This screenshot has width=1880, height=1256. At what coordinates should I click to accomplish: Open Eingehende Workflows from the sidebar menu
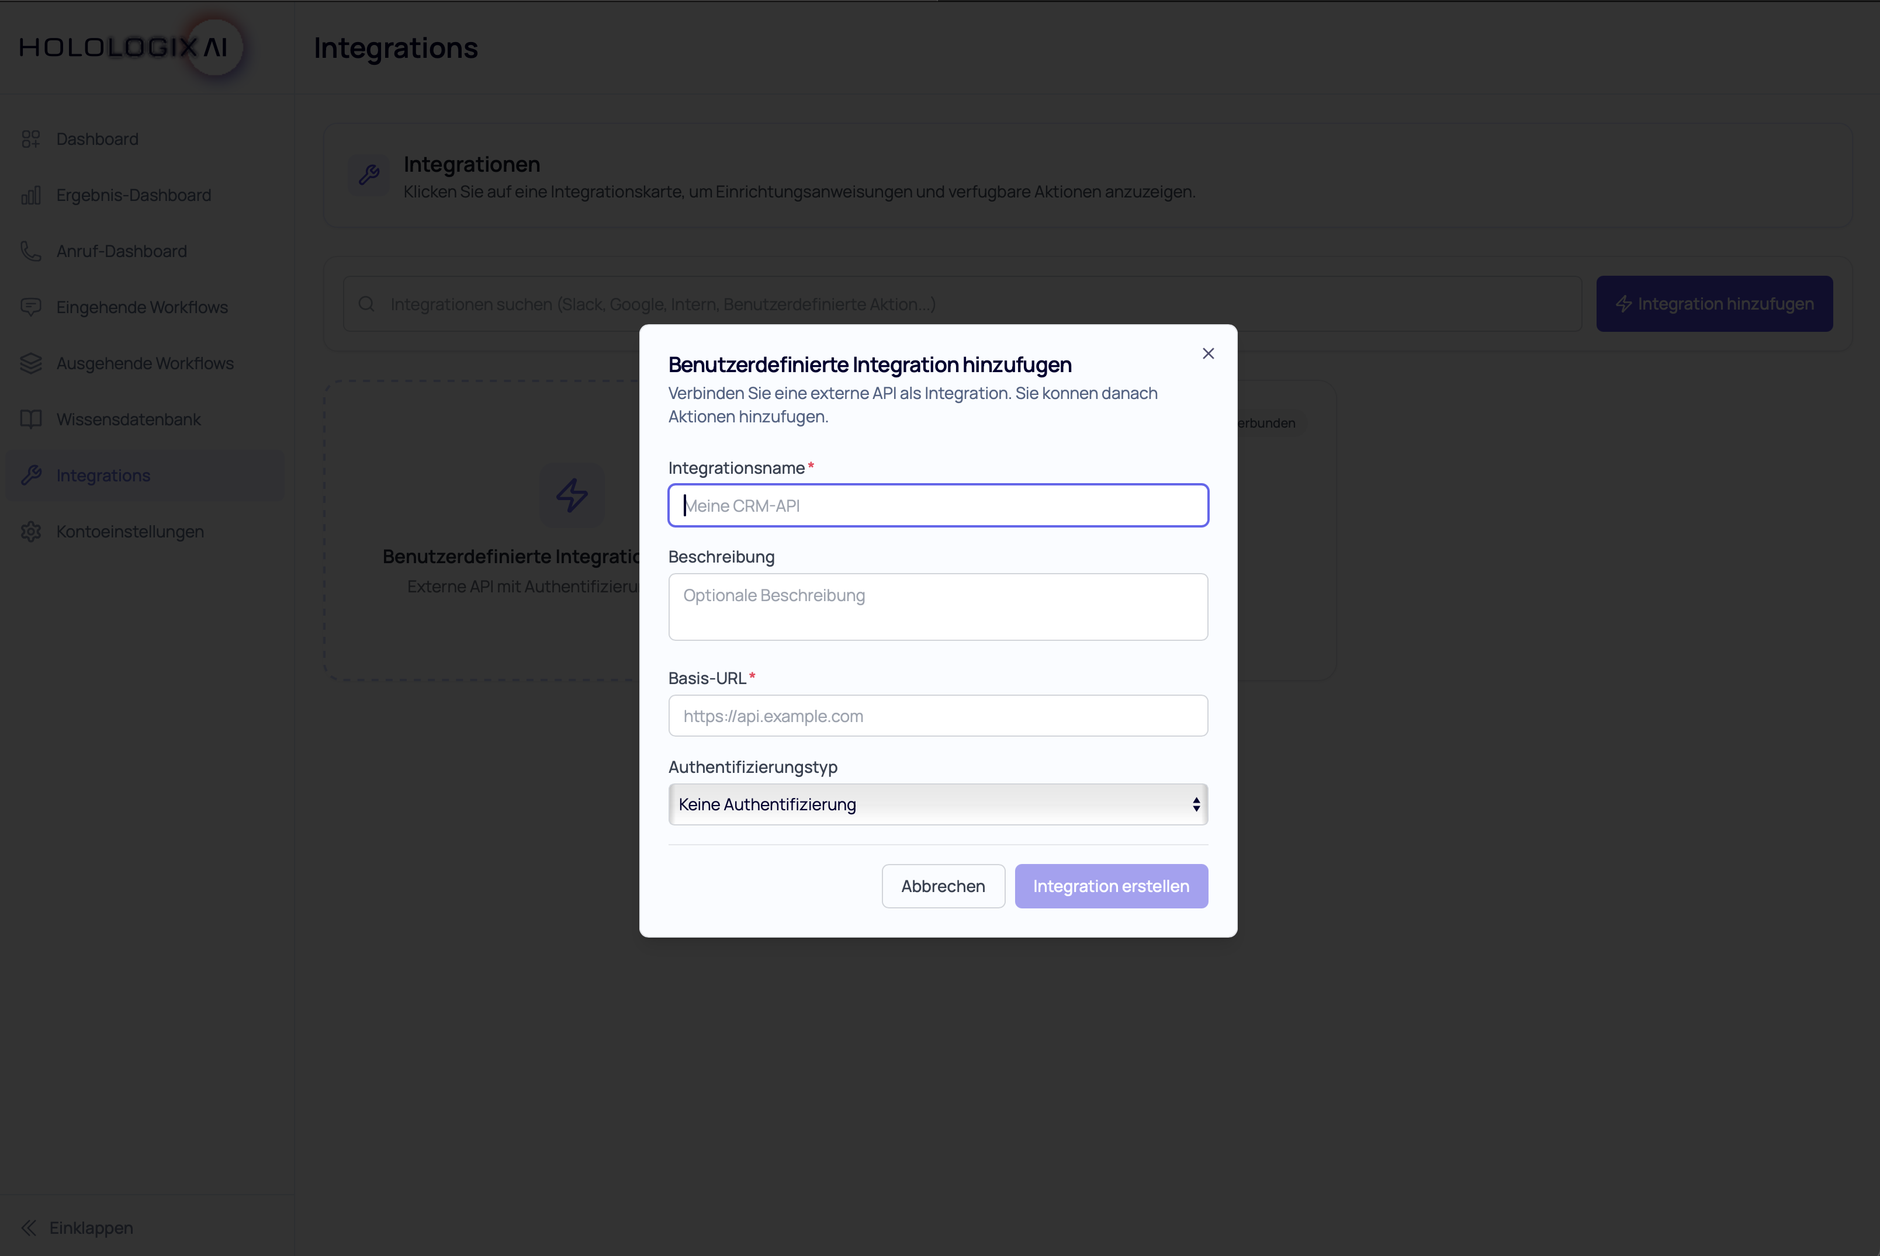141,307
